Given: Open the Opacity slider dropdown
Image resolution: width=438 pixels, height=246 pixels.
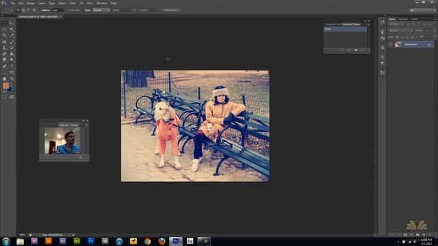Looking at the screenshot, I should click(x=435, y=30).
